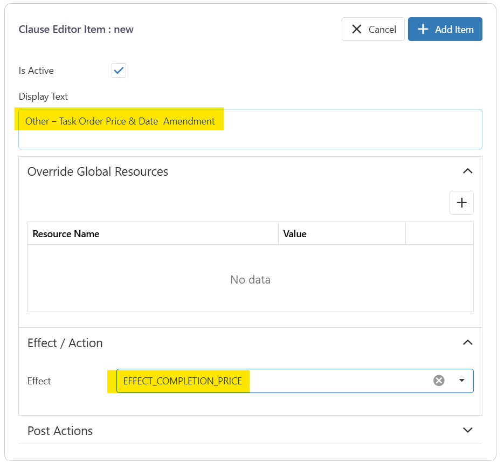Image resolution: width=504 pixels, height=462 pixels.
Task: Collapse the Effect / Action section
Action: click(467, 343)
